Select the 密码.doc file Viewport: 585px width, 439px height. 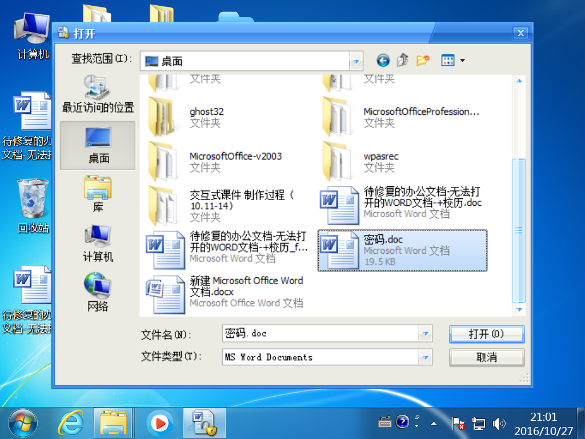[x=402, y=250]
